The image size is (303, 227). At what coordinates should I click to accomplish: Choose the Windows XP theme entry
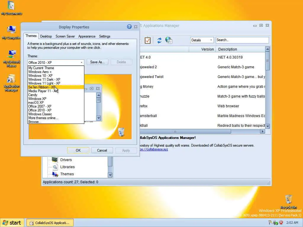56,99
